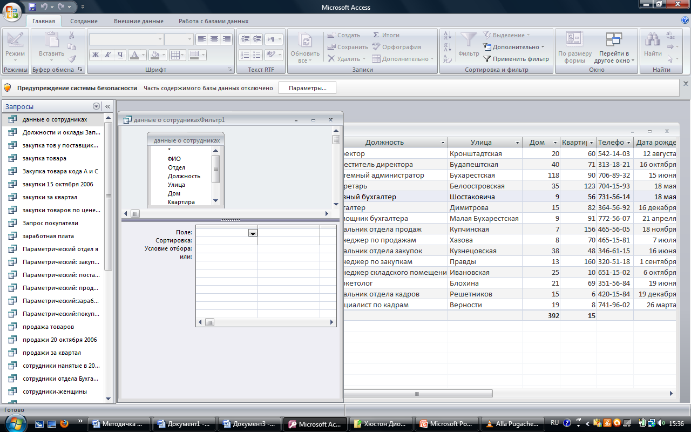The image size is (691, 432).
Task: Click Удалить record button
Action: (x=346, y=59)
